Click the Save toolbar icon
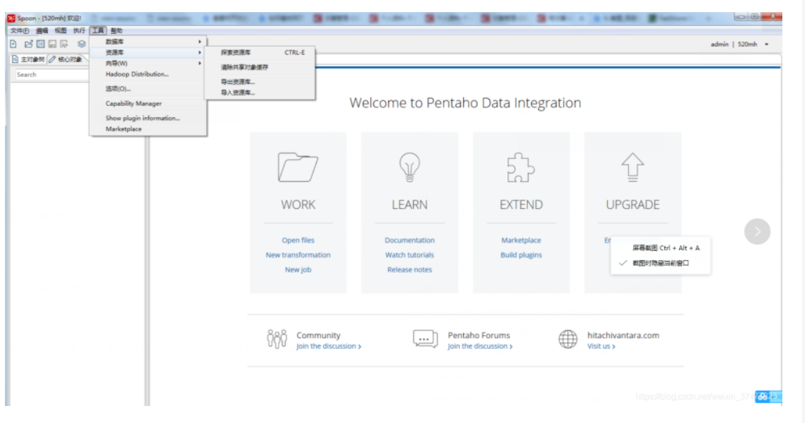805x423 pixels. point(52,44)
